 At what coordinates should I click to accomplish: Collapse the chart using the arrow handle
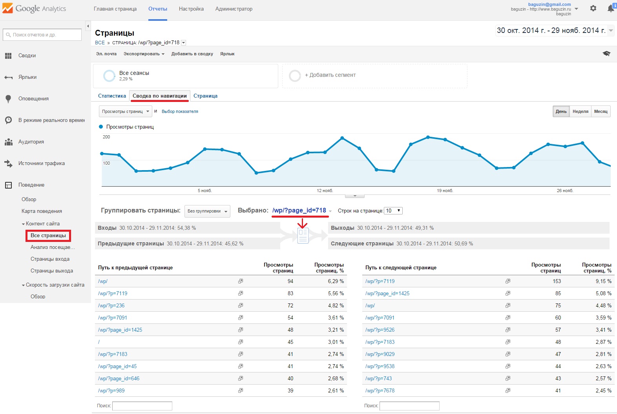(354, 196)
